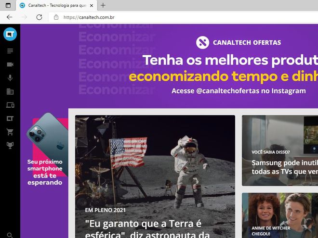Open the devices laptop-and-phone sidebar icon
This screenshot has height=238, width=318.
click(x=10, y=105)
